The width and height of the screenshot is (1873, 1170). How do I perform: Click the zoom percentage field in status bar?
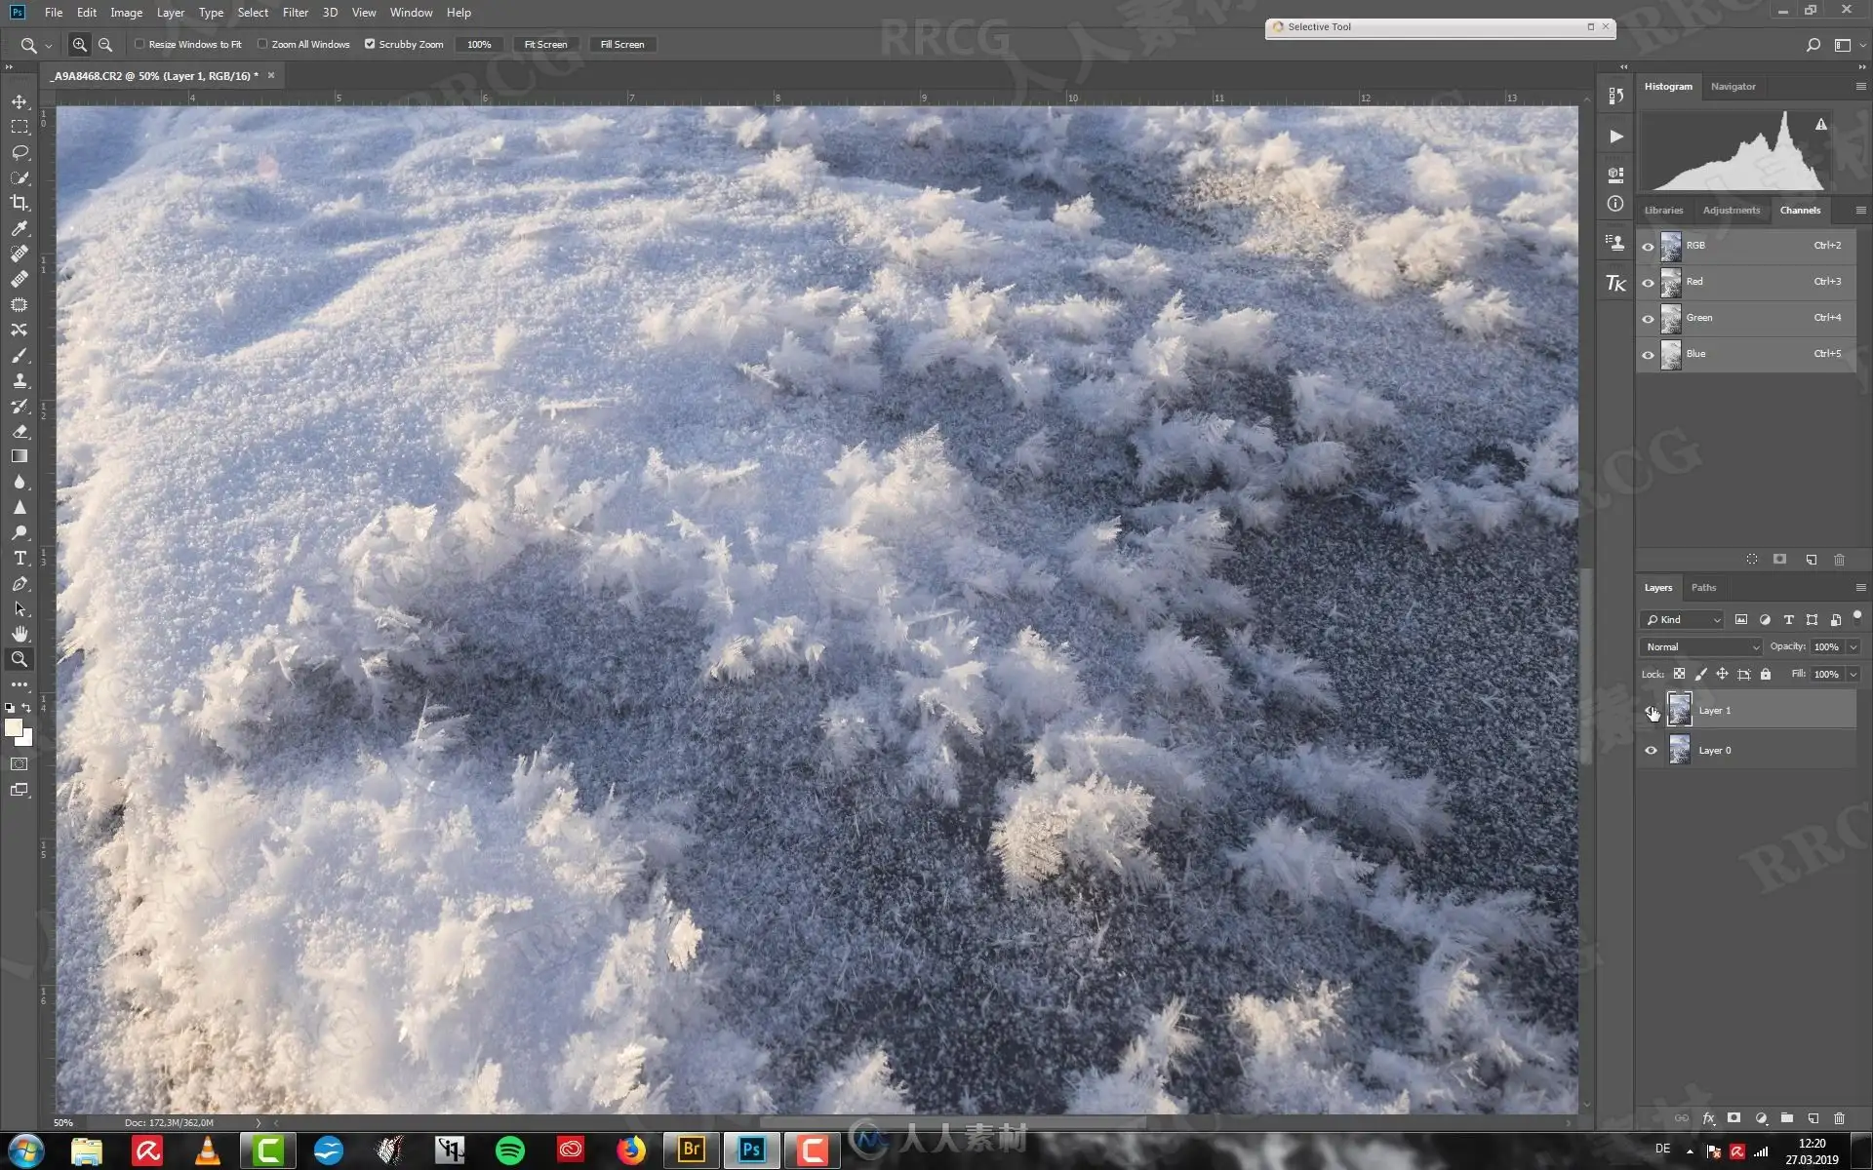pos(63,1123)
